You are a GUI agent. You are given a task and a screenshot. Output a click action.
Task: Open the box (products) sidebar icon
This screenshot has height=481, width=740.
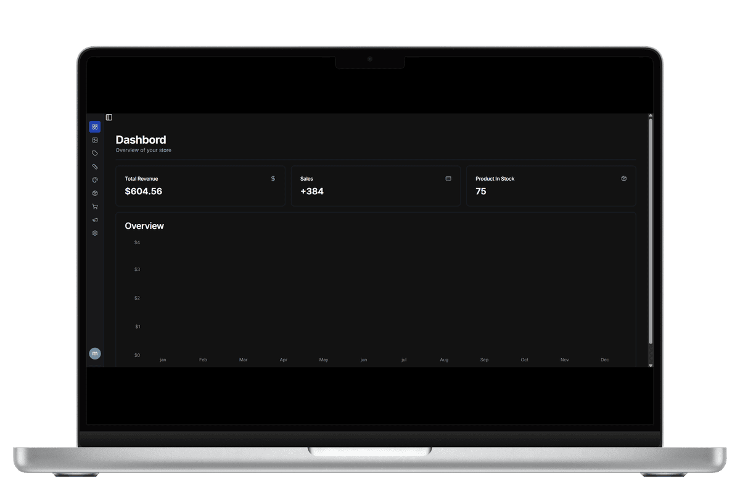pos(95,193)
